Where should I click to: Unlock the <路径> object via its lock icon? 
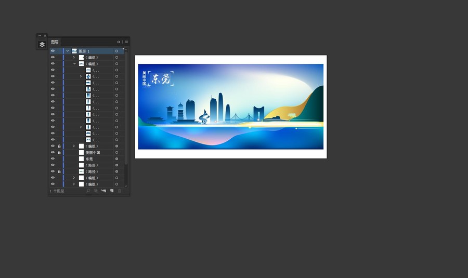point(59,171)
